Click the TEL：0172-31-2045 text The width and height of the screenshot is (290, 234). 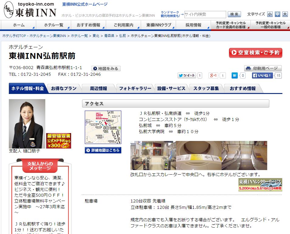tap(30, 74)
